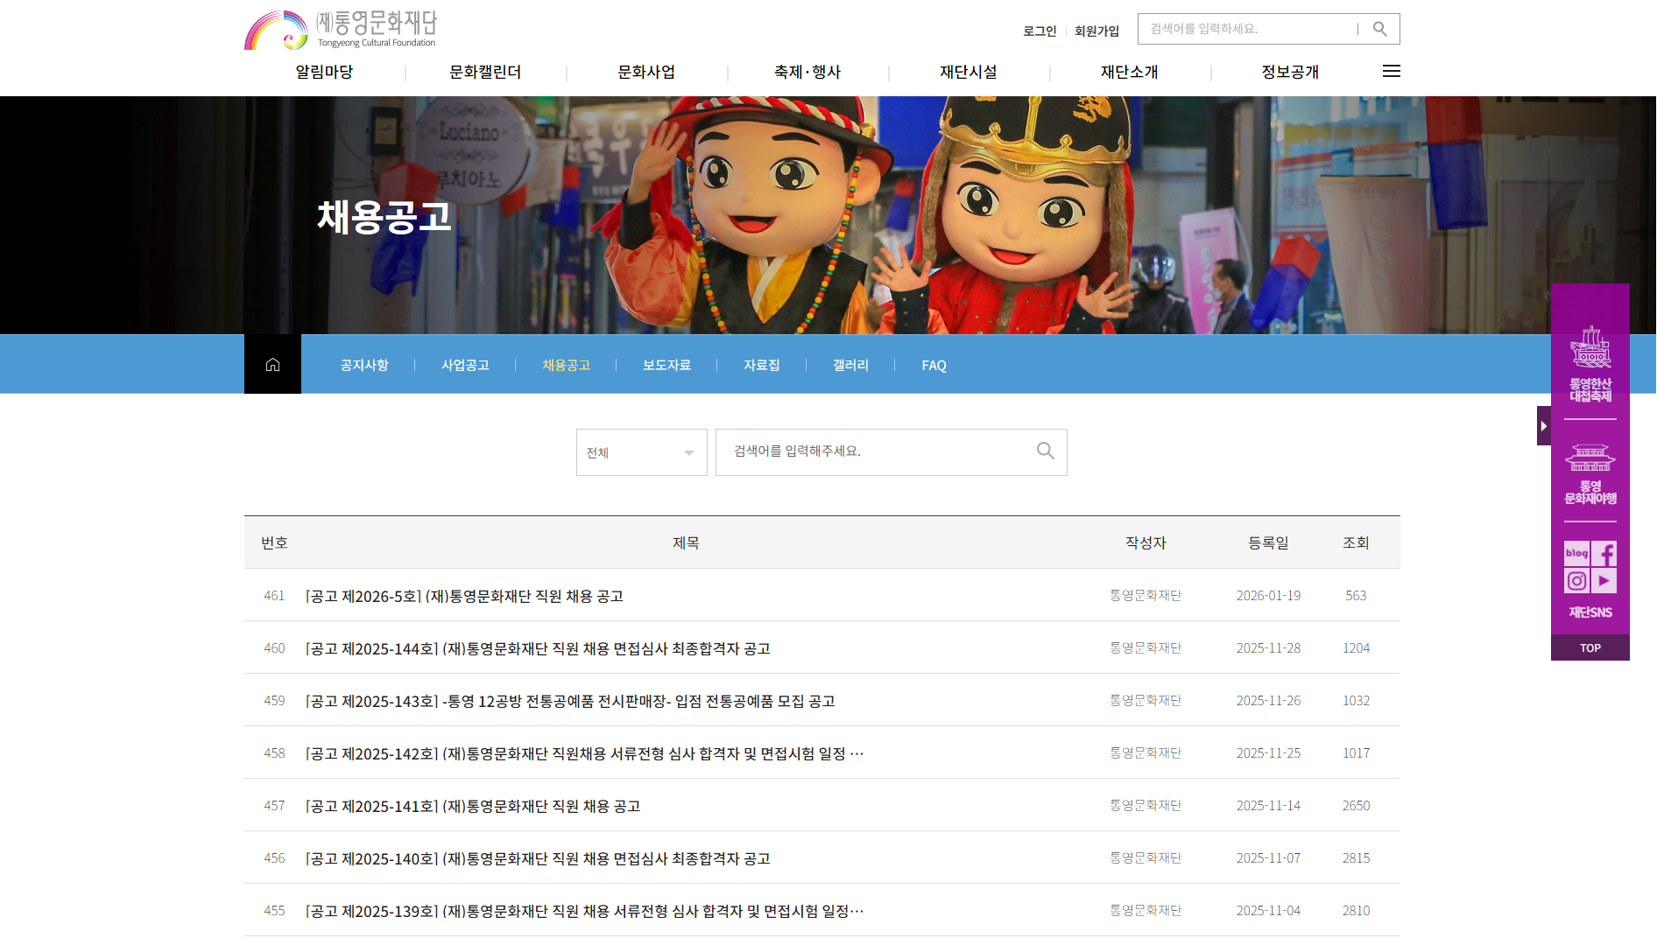Open the foundation Facebook icon
The height and width of the screenshot is (945, 1657).
pyautogui.click(x=1604, y=553)
